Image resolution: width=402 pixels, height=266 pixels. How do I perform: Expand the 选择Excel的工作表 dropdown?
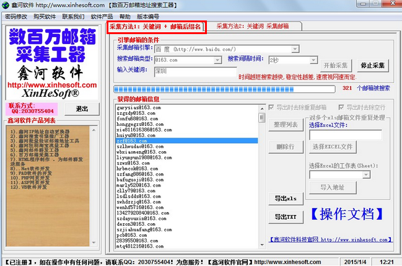(366, 175)
